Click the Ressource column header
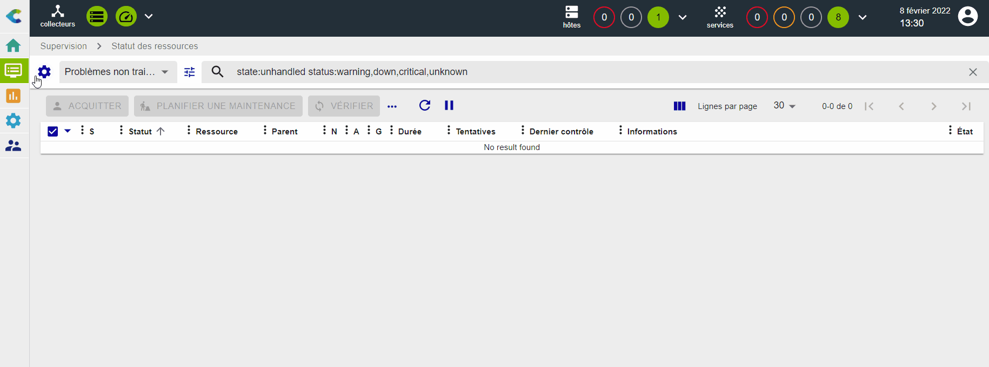989x367 pixels. point(217,132)
